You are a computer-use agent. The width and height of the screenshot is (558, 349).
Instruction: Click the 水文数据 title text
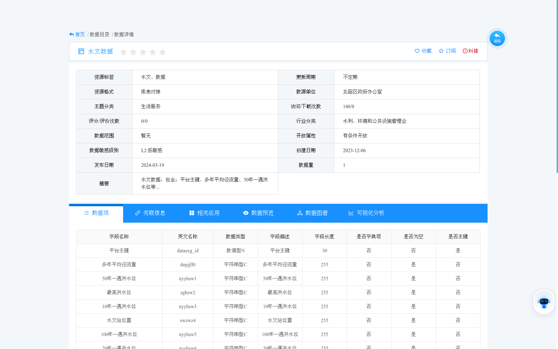click(x=100, y=51)
